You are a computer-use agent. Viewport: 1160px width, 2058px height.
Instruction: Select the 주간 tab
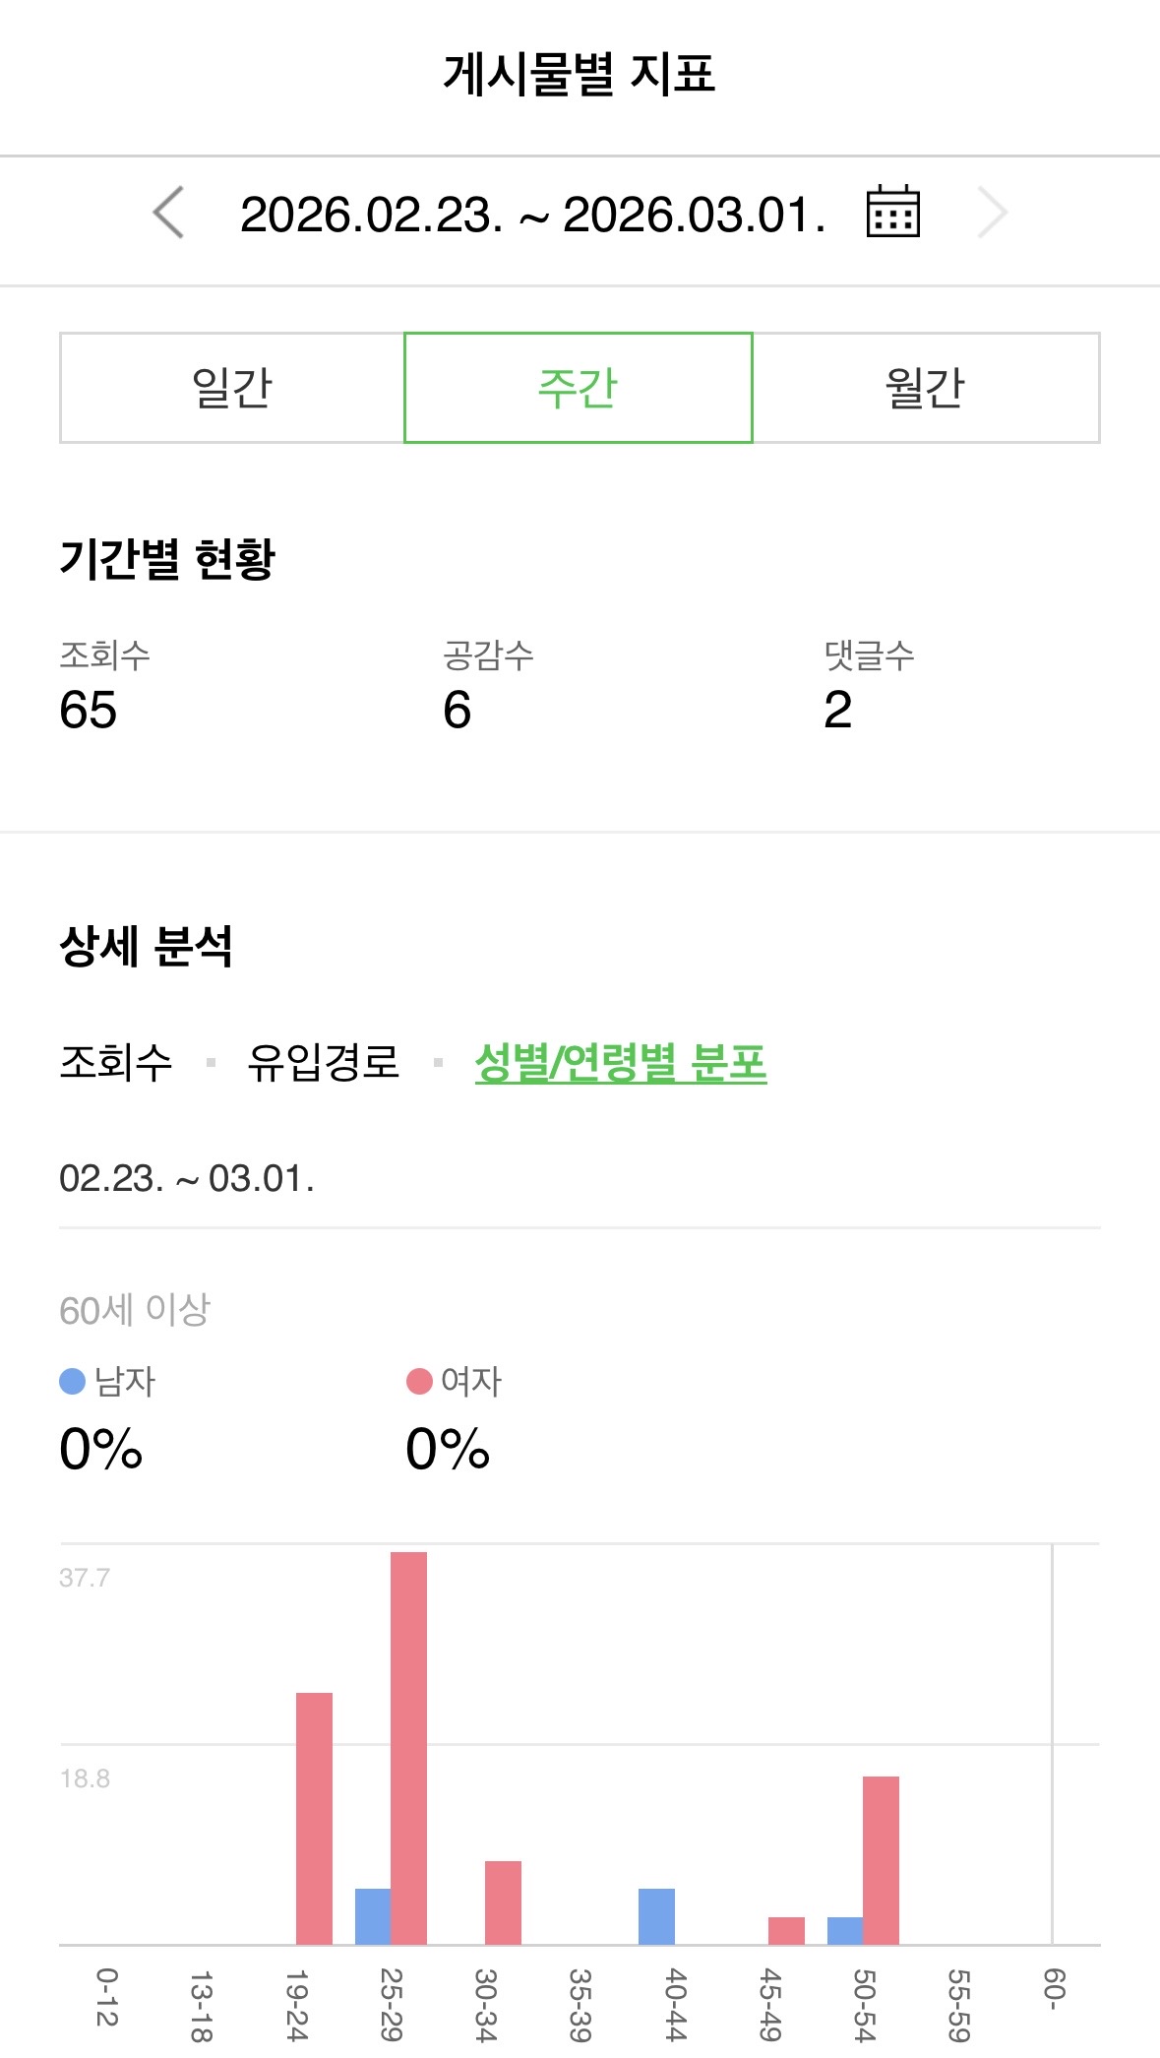tap(579, 388)
